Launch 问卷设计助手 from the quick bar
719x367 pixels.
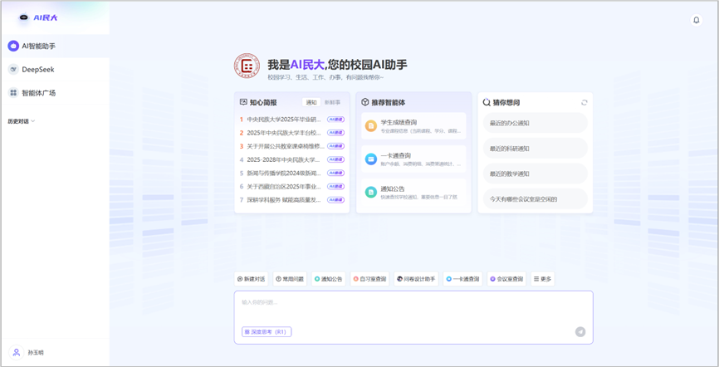[x=416, y=279]
